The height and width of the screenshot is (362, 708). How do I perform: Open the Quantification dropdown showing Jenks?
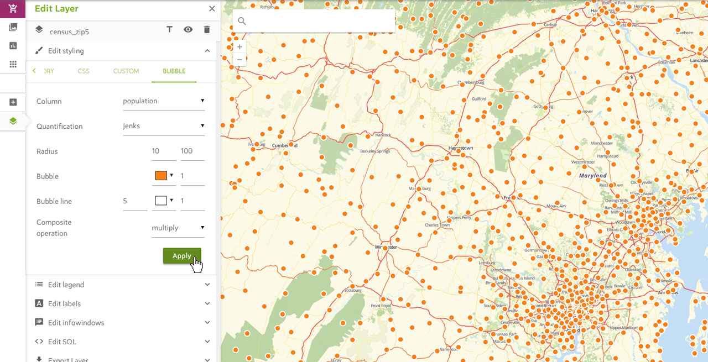click(x=164, y=126)
